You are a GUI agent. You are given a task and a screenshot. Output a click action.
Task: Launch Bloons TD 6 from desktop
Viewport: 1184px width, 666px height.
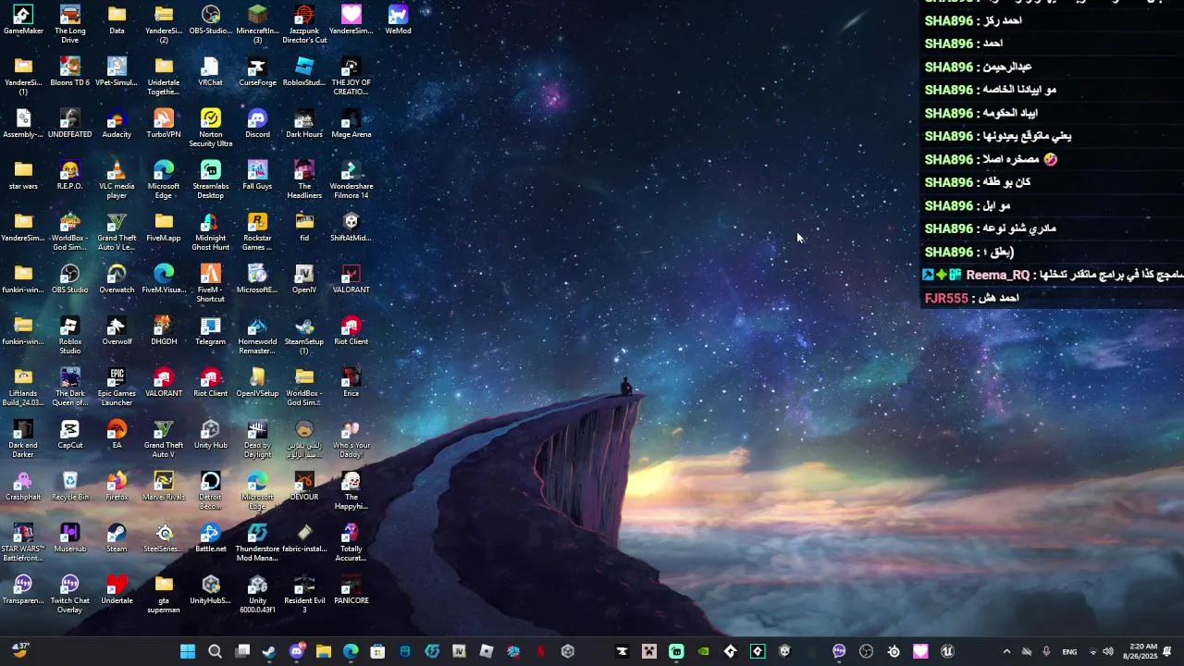(70, 71)
